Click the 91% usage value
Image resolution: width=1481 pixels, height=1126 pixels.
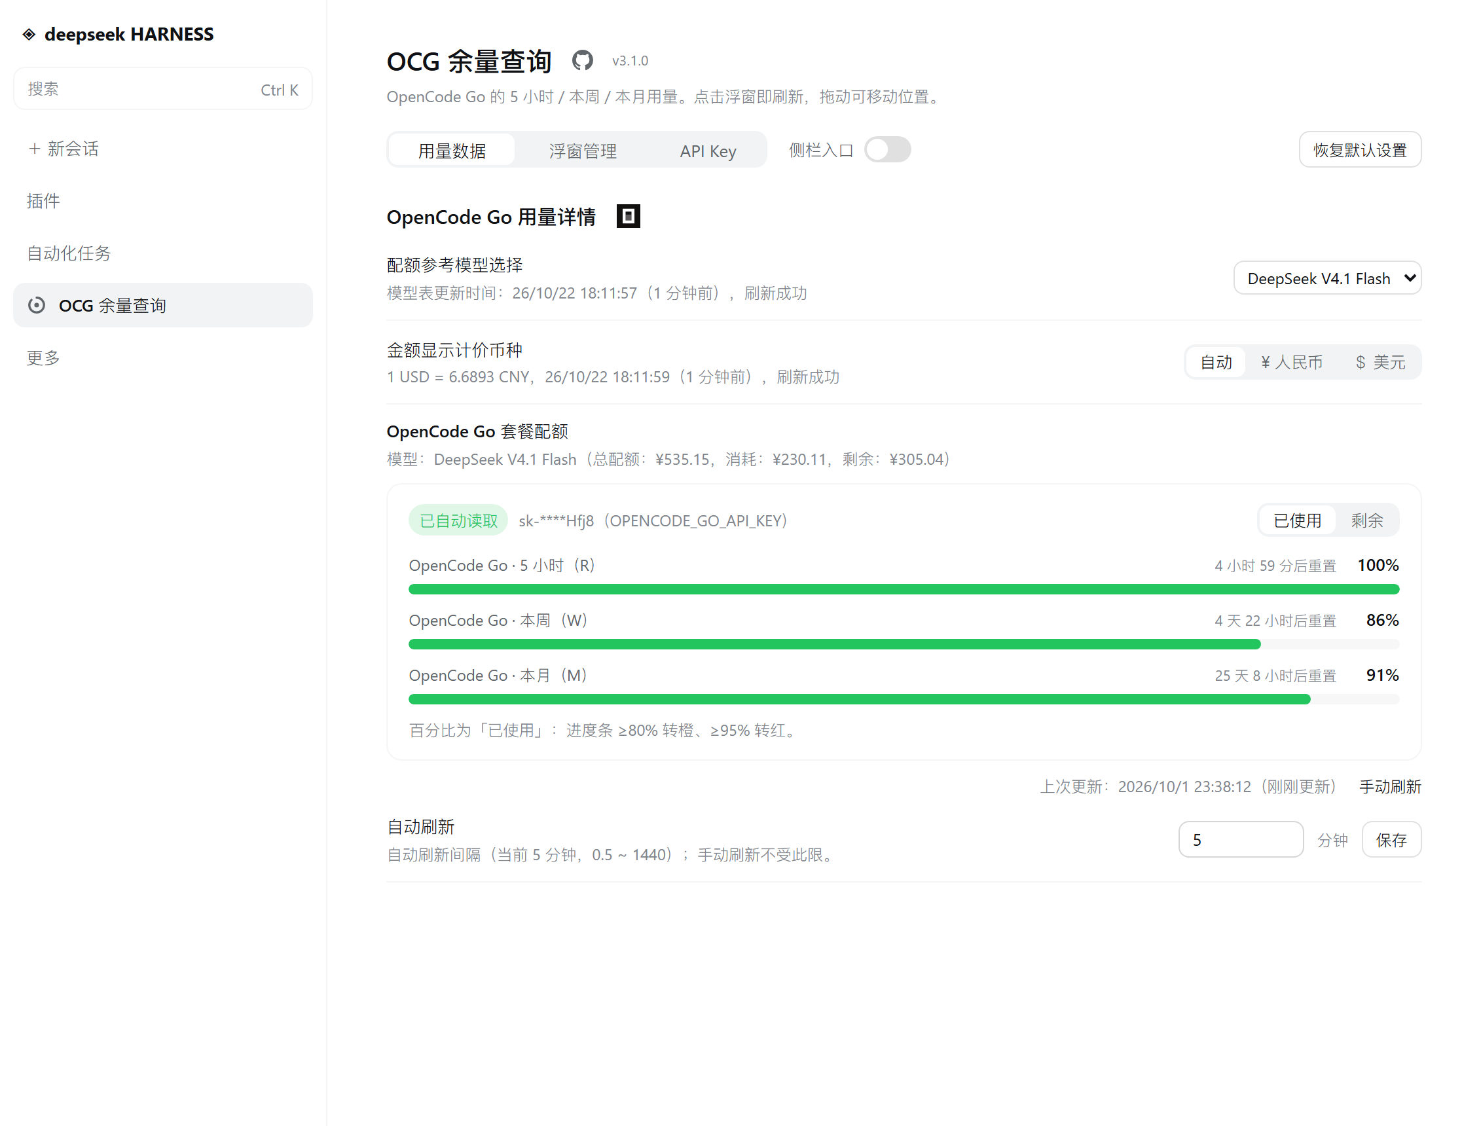point(1383,676)
